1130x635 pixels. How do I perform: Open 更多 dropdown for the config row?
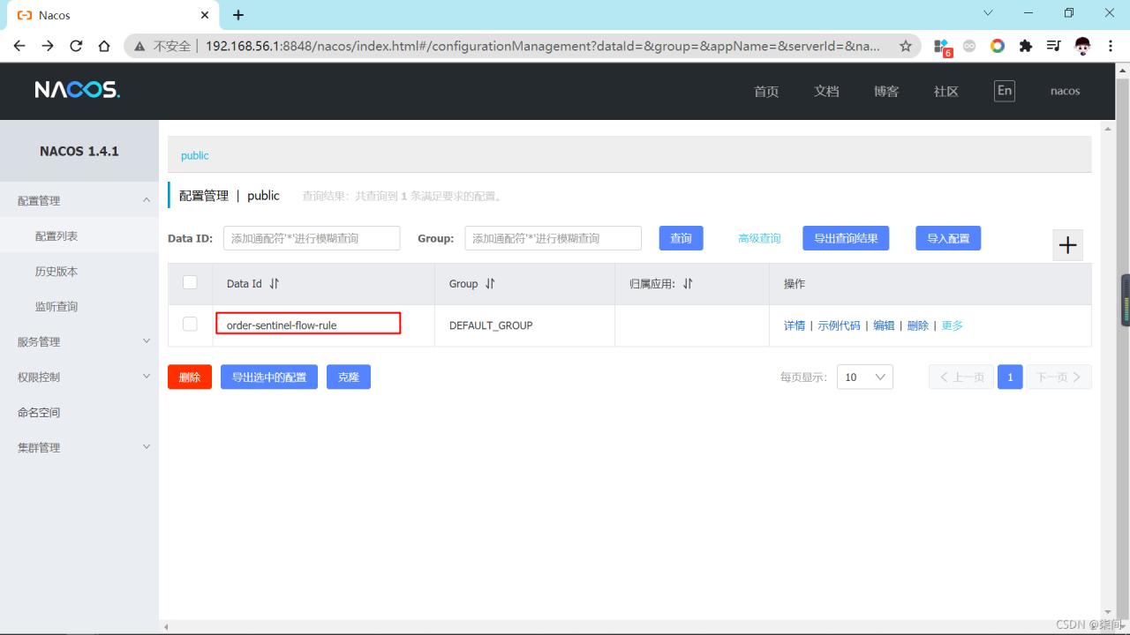tap(952, 325)
